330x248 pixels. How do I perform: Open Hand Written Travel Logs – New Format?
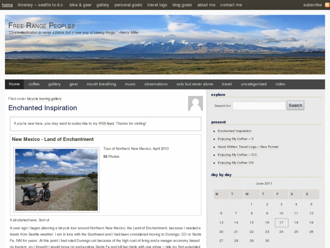click(248, 147)
